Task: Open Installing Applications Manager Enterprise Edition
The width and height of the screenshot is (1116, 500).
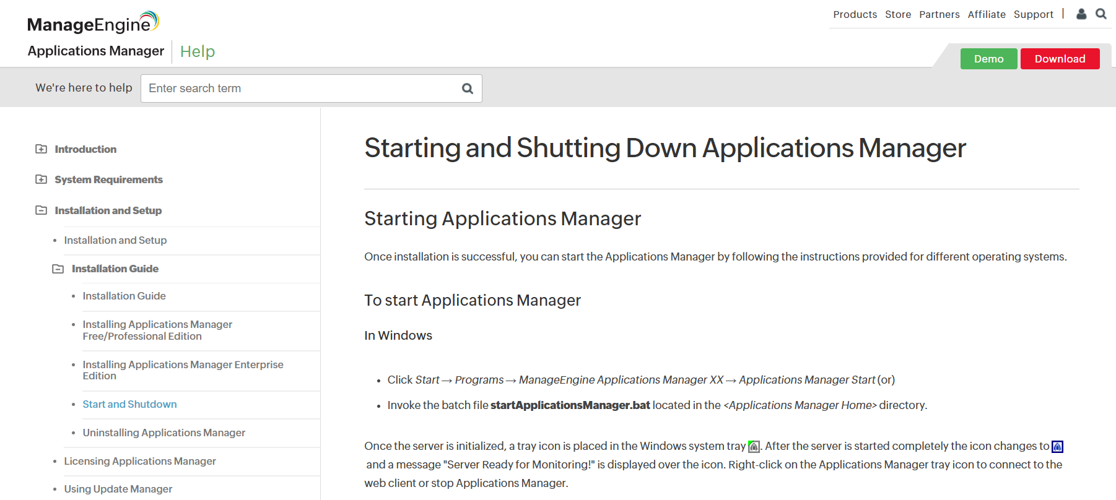Action: (x=183, y=370)
